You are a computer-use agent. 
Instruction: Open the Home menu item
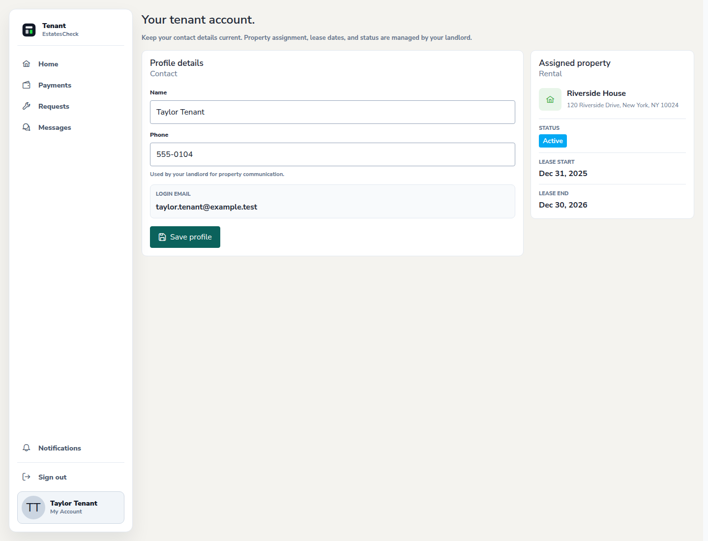tap(71, 64)
